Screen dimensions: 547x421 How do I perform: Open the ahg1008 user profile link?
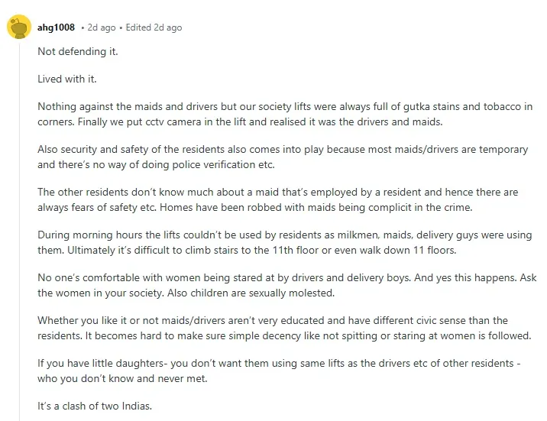[56, 28]
